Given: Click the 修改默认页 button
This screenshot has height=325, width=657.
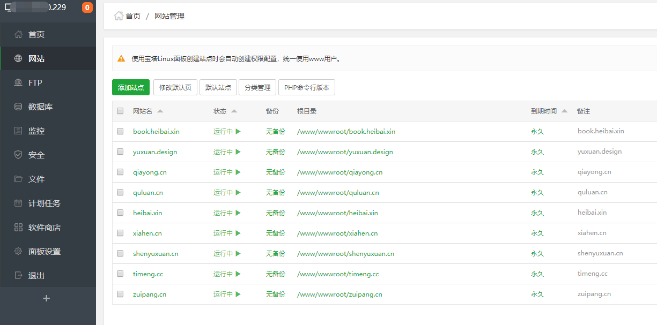Looking at the screenshot, I should pos(175,87).
